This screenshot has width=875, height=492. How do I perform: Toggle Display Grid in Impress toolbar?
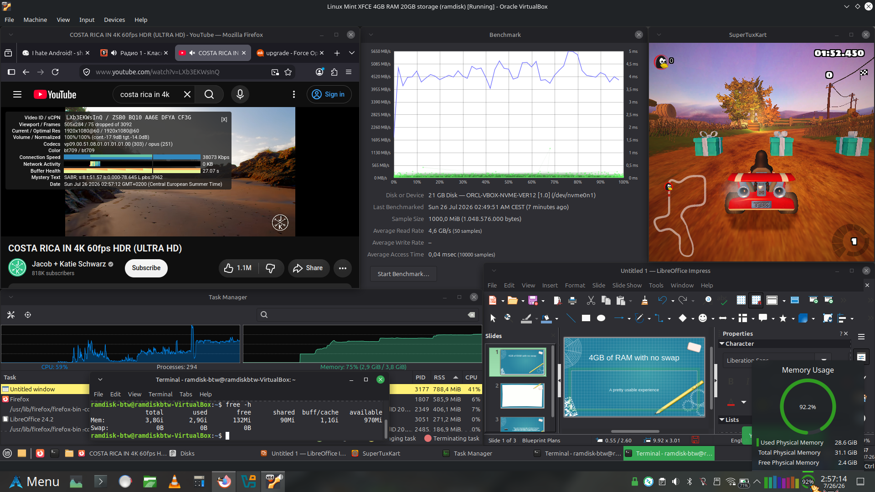coord(741,300)
